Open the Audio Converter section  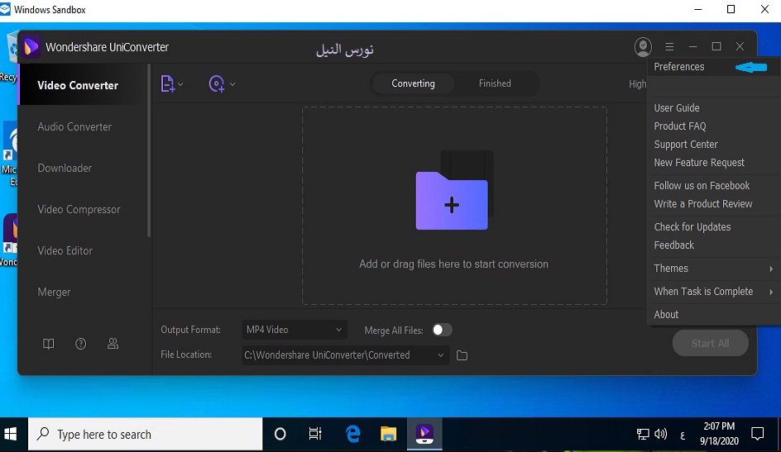pos(74,127)
